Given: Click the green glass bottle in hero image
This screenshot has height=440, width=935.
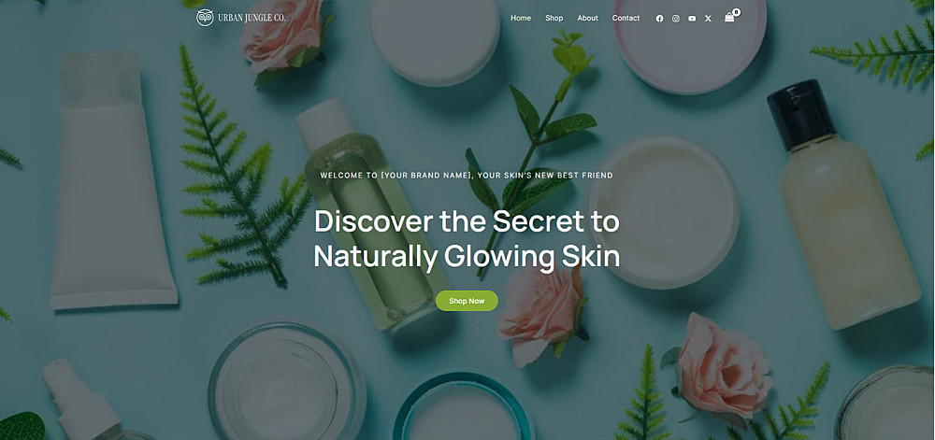Looking at the screenshot, I should click(369, 216).
